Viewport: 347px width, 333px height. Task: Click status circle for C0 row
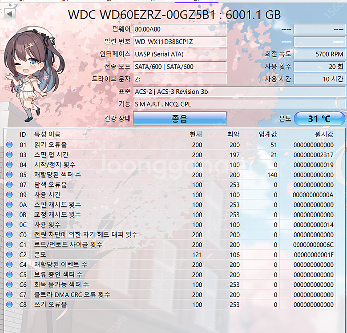point(9,234)
